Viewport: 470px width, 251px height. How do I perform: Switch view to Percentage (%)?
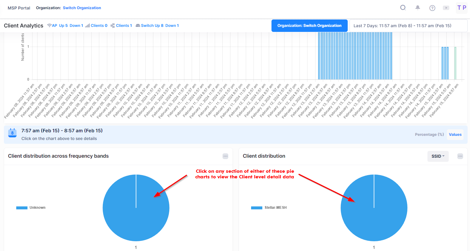point(429,135)
